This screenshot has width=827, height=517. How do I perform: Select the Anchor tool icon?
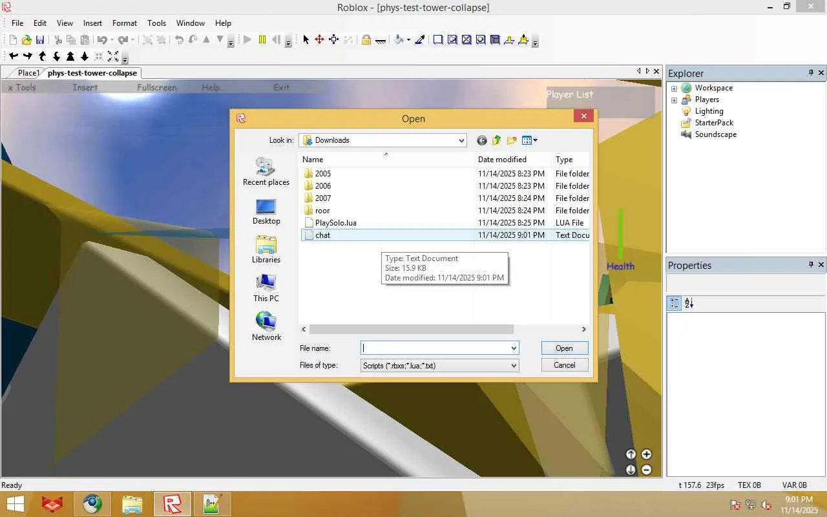point(381,40)
